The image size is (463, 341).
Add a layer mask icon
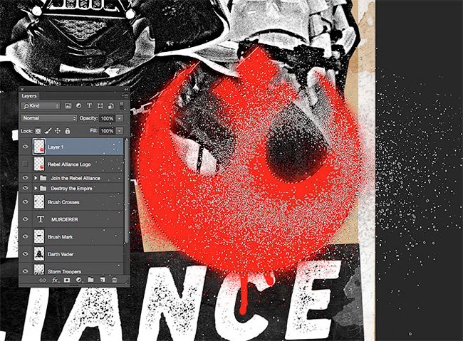pos(67,280)
